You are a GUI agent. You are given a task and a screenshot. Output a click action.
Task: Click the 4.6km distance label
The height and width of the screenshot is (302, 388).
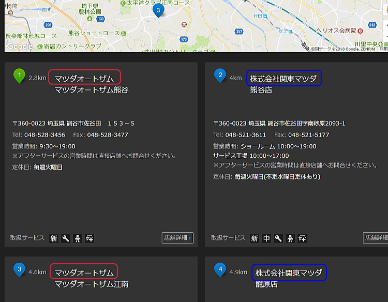point(37,272)
